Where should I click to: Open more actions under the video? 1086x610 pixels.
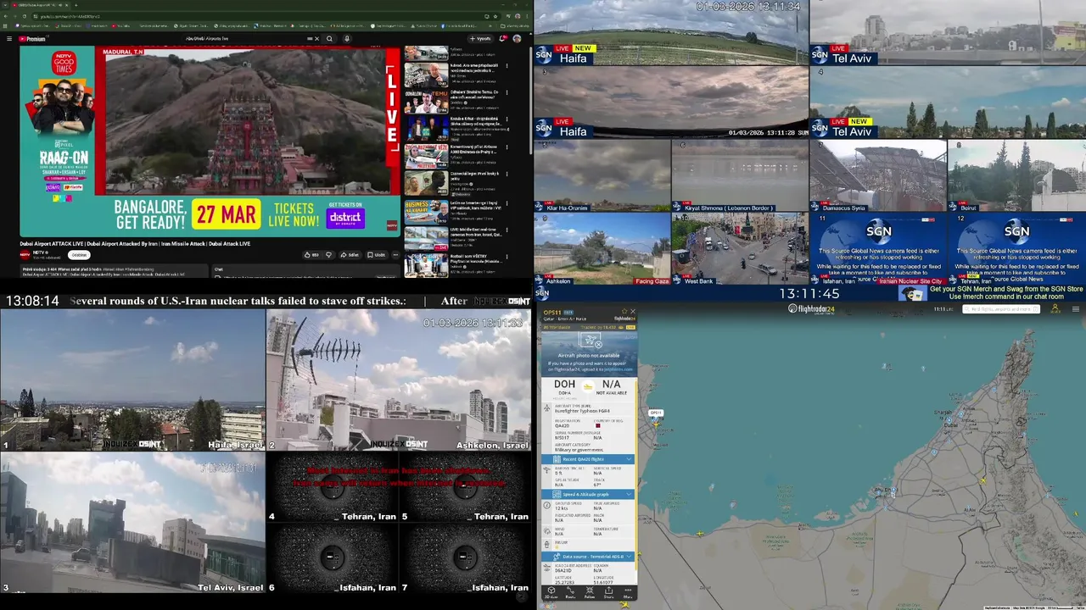(395, 255)
